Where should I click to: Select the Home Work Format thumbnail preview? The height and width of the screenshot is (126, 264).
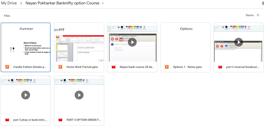coord(79,42)
